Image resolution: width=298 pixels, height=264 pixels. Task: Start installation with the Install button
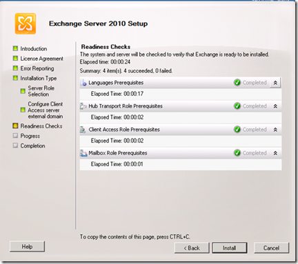[230, 248]
